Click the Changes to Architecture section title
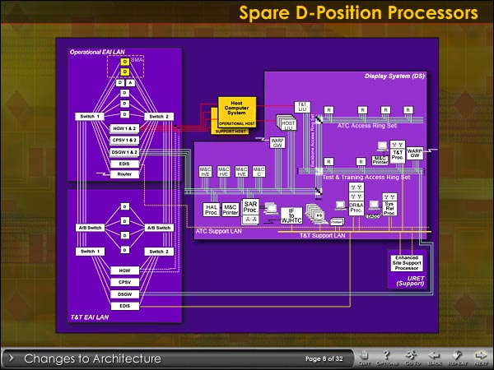This screenshot has height=370, width=494. pos(91,358)
